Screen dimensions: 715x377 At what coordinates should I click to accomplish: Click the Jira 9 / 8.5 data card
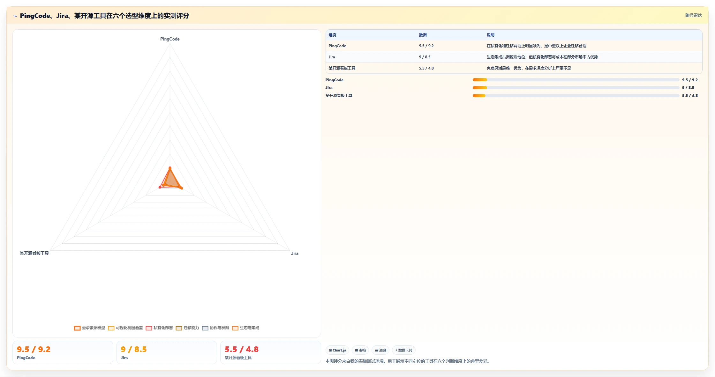[x=167, y=352]
